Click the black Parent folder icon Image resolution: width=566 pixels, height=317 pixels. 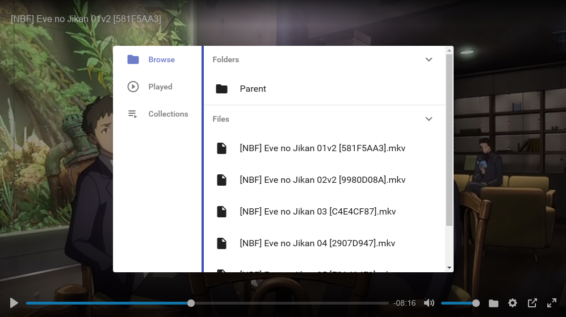click(x=221, y=89)
